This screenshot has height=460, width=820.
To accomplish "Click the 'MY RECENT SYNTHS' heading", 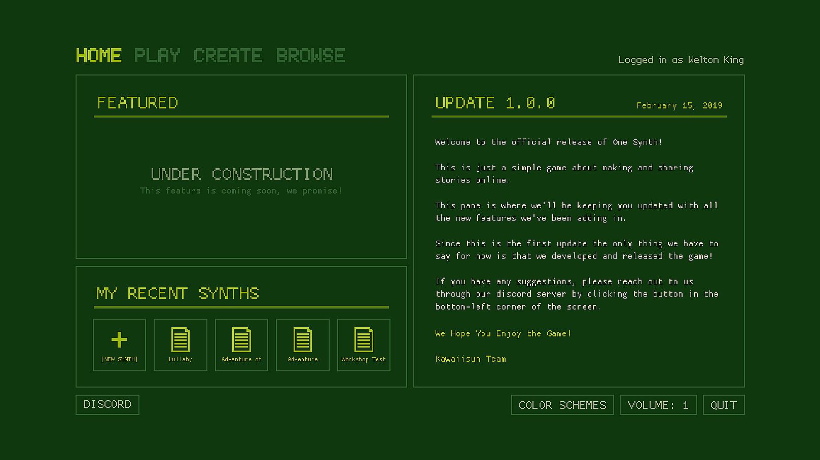I will [177, 293].
